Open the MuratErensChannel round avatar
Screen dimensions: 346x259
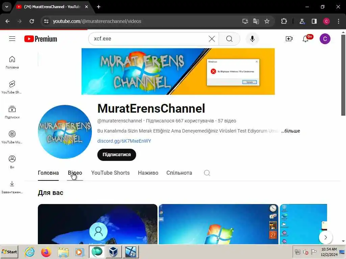coord(65,132)
